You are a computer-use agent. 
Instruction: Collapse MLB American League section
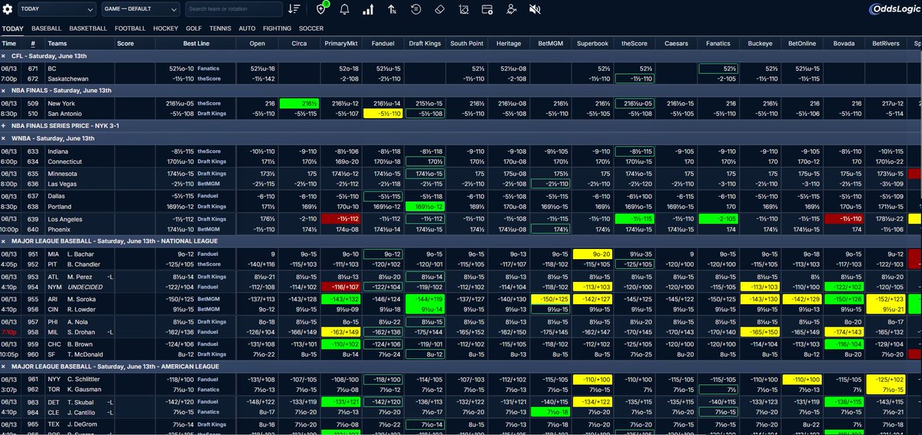tap(4, 367)
